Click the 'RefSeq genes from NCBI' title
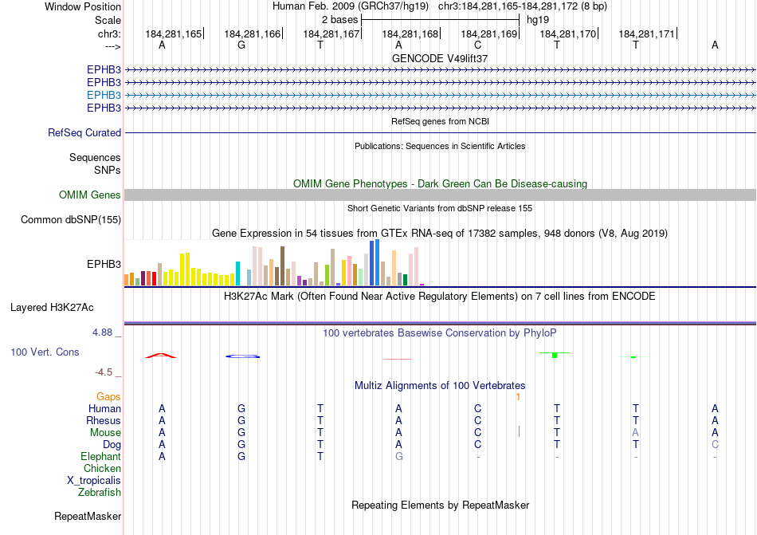This screenshot has width=757, height=535. (x=441, y=122)
